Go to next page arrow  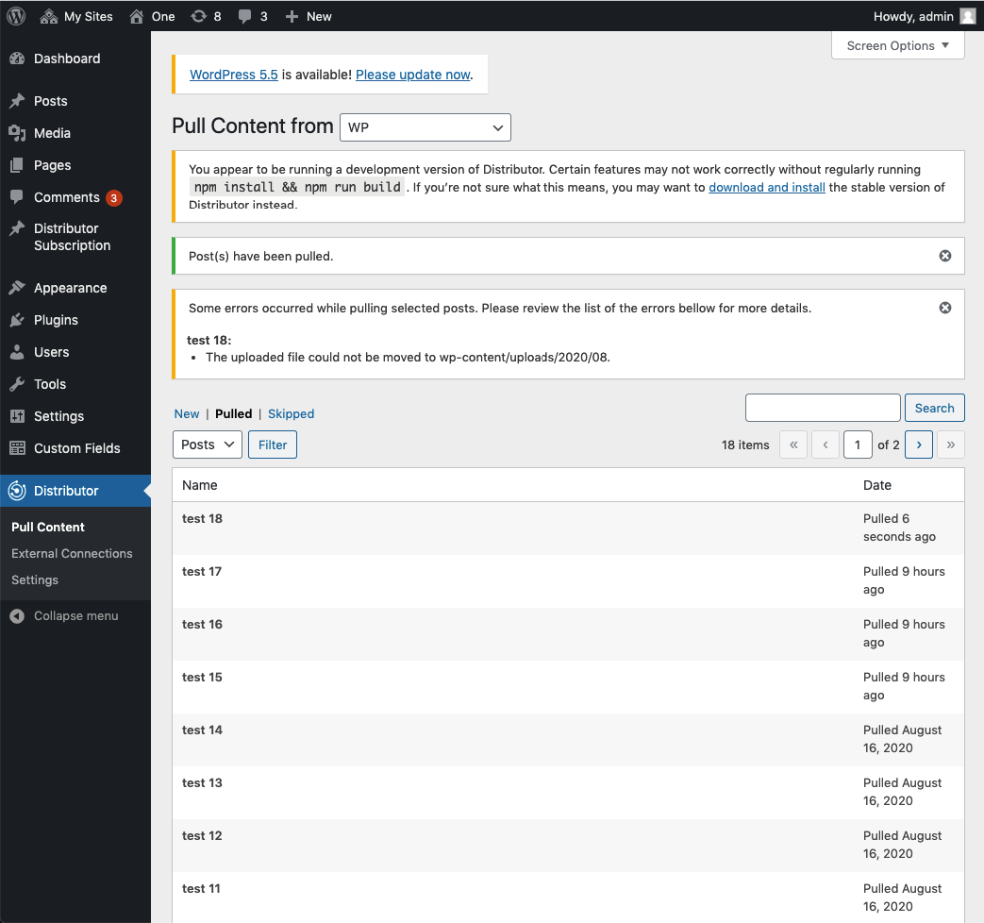pyautogui.click(x=919, y=445)
